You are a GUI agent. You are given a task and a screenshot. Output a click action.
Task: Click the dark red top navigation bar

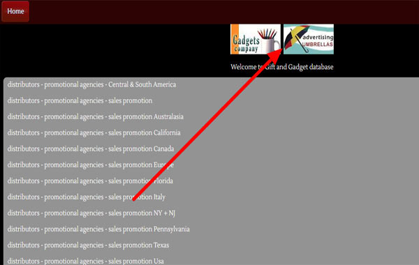pyautogui.click(x=224, y=12)
